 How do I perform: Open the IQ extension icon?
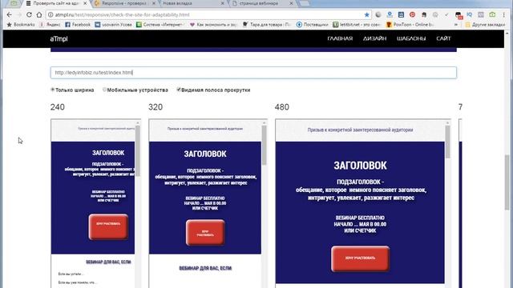pos(470,14)
